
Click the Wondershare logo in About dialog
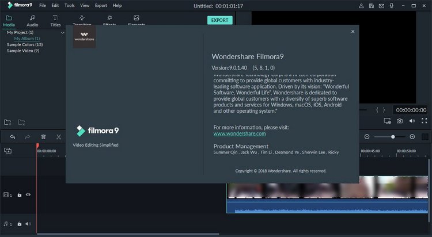pos(84,37)
